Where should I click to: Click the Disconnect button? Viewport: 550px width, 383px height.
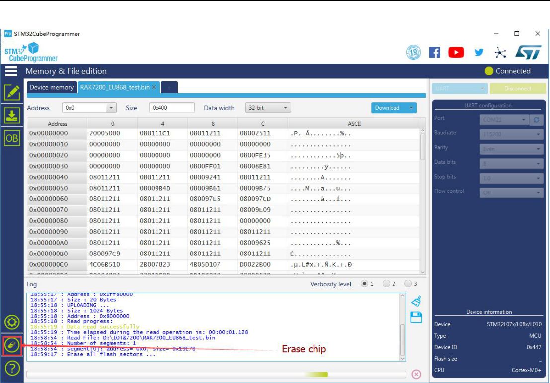pos(517,88)
